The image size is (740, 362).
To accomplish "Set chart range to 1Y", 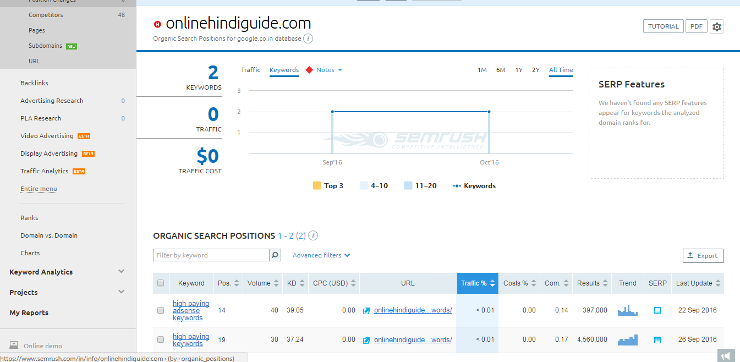I will click(519, 70).
